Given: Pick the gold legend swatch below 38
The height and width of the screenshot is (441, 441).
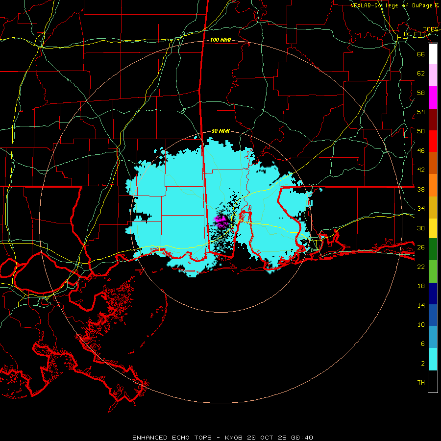Looking at the screenshot, I should [433, 208].
